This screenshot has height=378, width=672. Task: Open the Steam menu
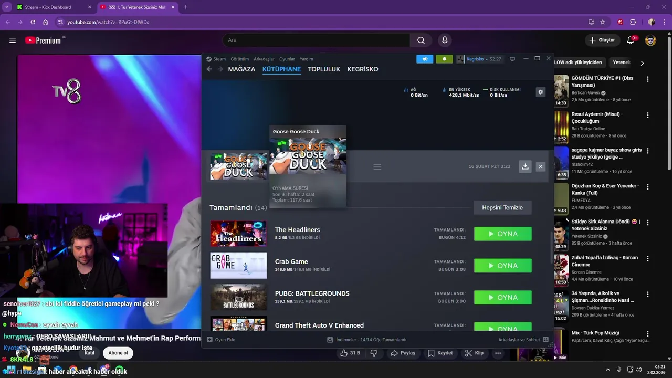pos(216,59)
